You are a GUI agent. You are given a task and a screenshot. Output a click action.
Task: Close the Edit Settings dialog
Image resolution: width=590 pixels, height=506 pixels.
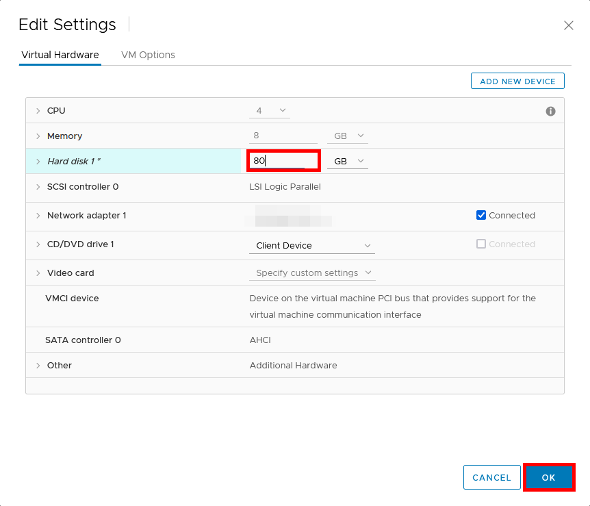click(569, 25)
